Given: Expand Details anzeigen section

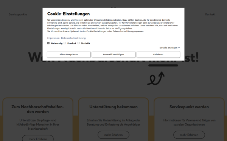Looking at the screenshot, I should tap(169, 48).
